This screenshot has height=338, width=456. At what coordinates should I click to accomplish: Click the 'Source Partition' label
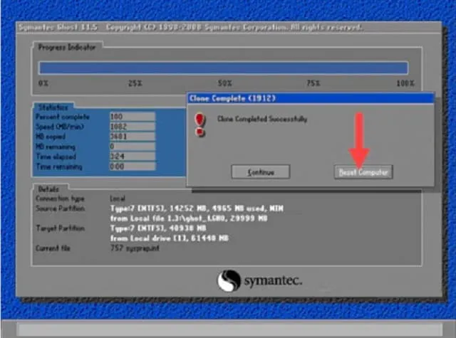[x=60, y=208]
